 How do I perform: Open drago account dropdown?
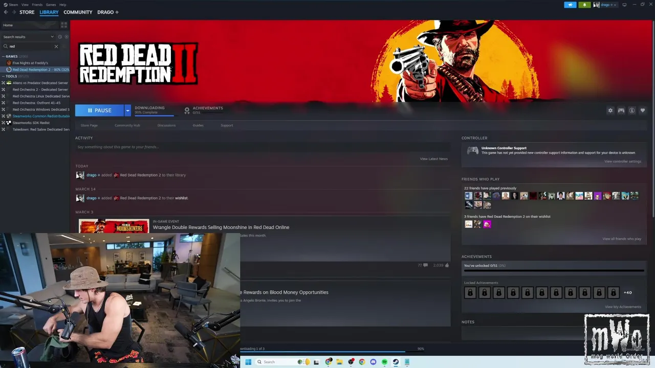[605, 5]
